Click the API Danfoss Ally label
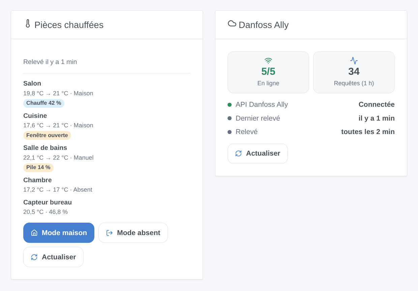The image size is (418, 291). click(x=262, y=105)
